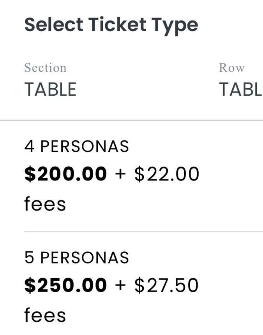Viewport: 263px width, 335px height.
Task: Click the divider below the Section header
Action: [x=131, y=121]
